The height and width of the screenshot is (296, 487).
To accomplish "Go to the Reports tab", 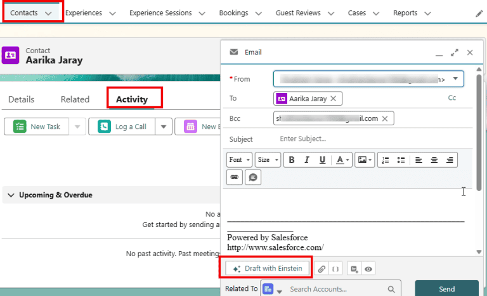I will (x=405, y=13).
